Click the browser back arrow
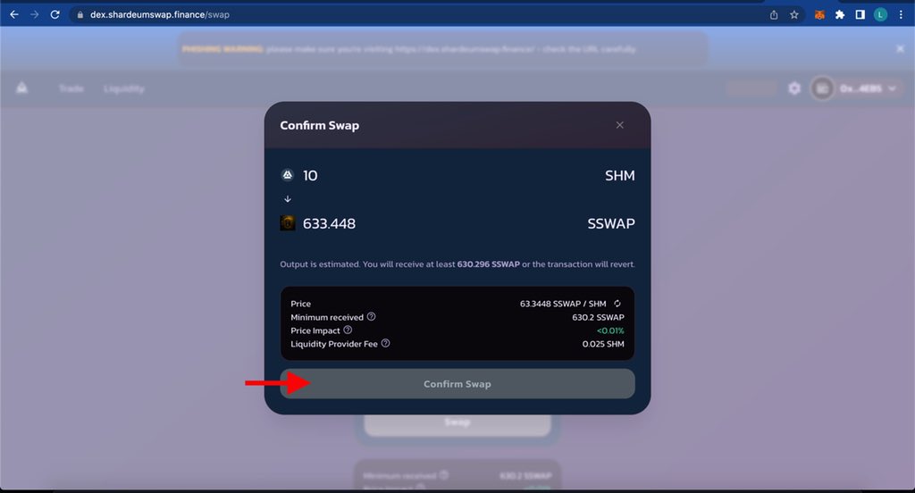 click(14, 14)
